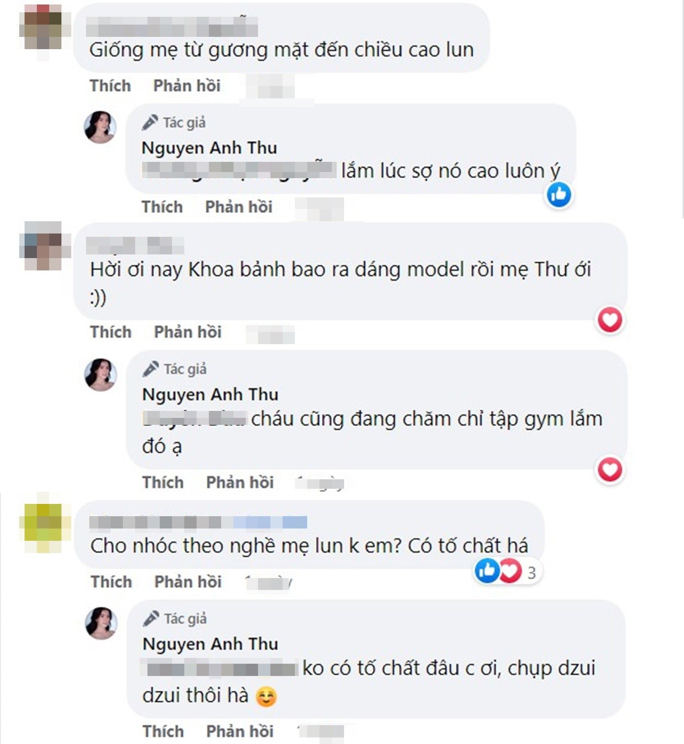Reply to the comment 'Giống mẹ từ gương mặt'
Image resolution: width=684 pixels, height=744 pixels.
coord(187,86)
